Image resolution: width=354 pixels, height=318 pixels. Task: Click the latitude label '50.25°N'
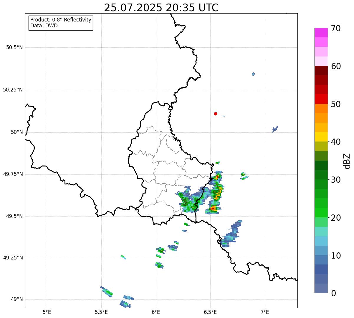(x=13, y=90)
